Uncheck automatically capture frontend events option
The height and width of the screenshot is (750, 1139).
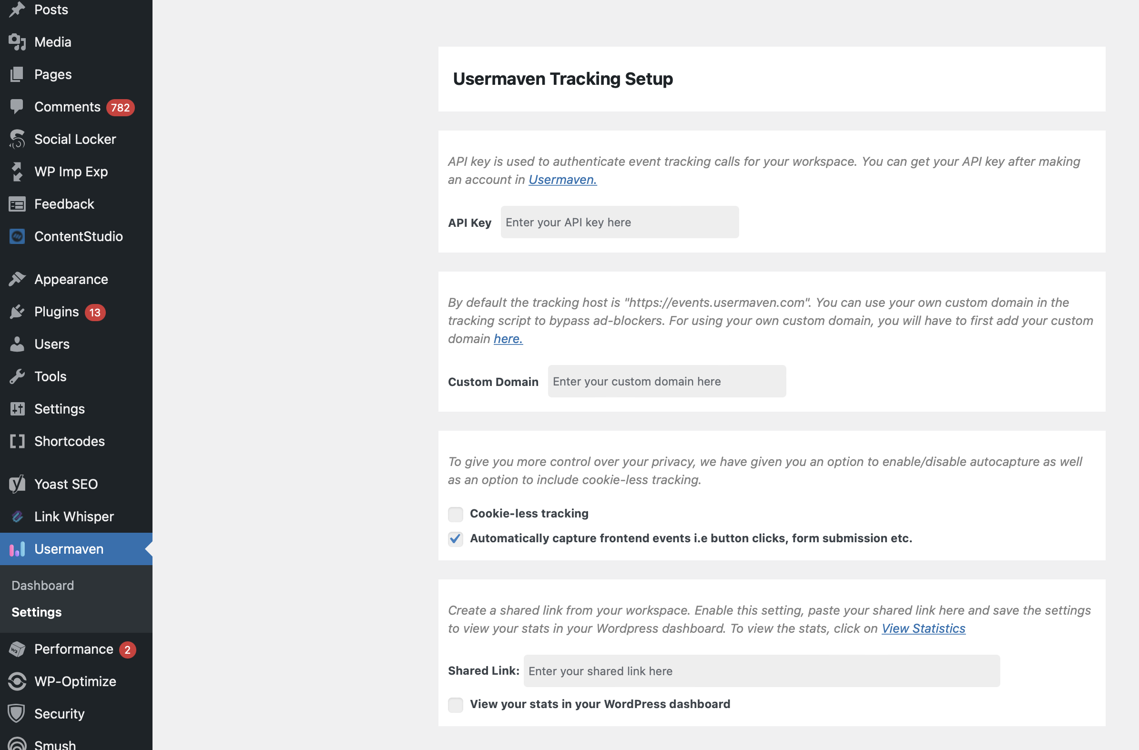point(456,539)
